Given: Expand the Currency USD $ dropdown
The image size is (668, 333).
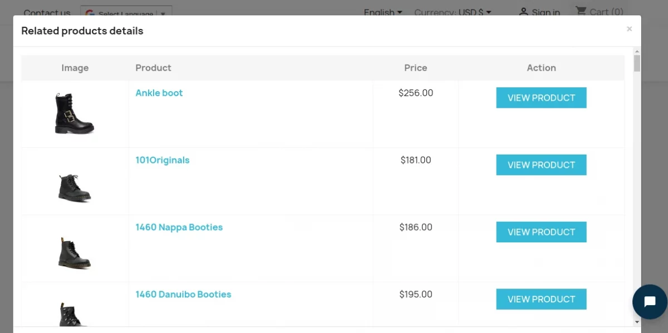Looking at the screenshot, I should pyautogui.click(x=453, y=12).
